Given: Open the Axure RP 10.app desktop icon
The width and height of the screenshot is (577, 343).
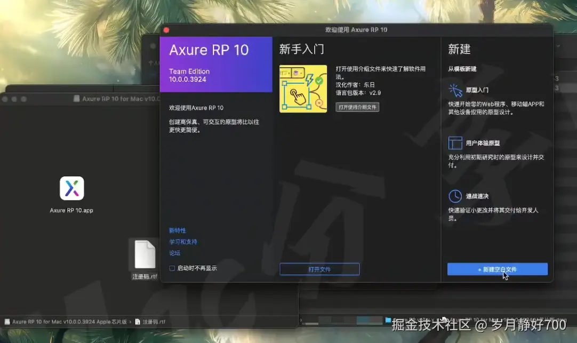Looking at the screenshot, I should click(71, 188).
